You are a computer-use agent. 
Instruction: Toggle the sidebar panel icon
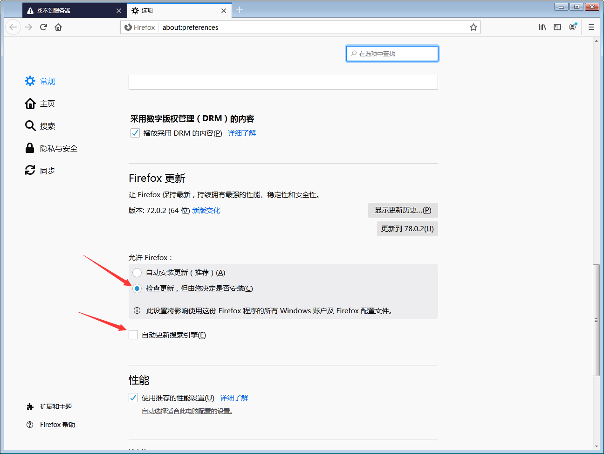click(x=557, y=27)
